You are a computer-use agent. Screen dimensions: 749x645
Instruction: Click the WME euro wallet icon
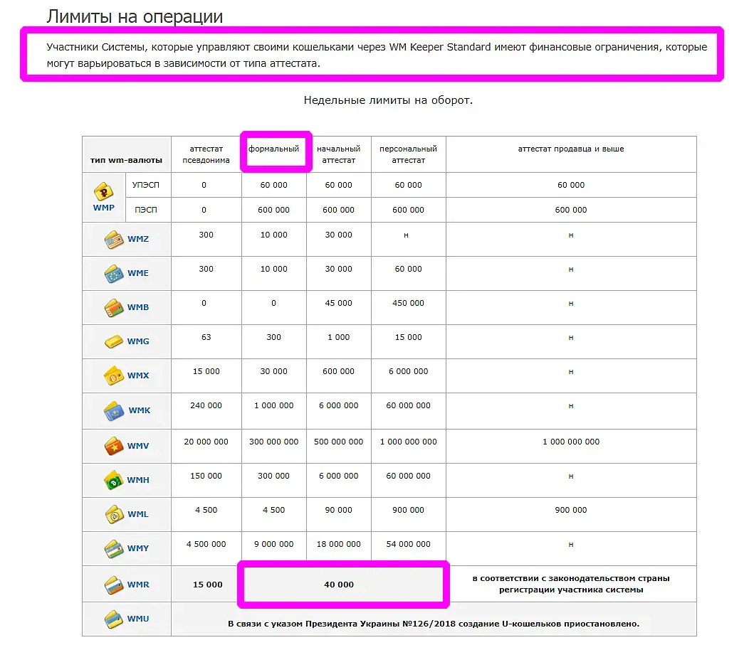point(114,273)
